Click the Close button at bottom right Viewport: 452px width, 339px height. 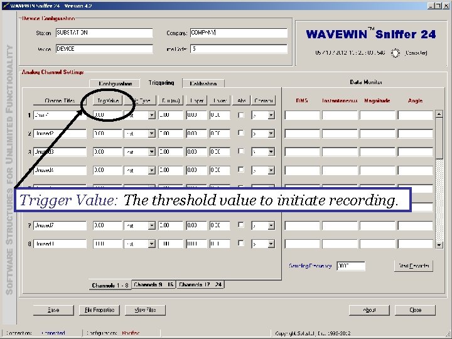coord(415,310)
